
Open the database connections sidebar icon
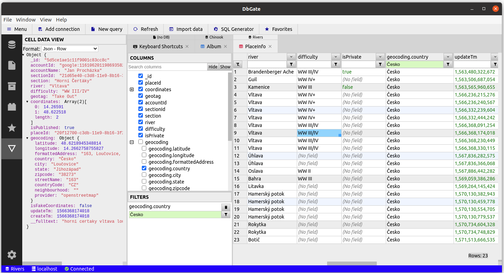(x=12, y=45)
